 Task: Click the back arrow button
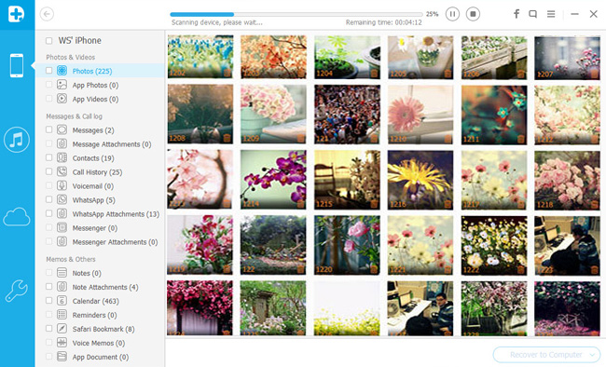[x=47, y=14]
